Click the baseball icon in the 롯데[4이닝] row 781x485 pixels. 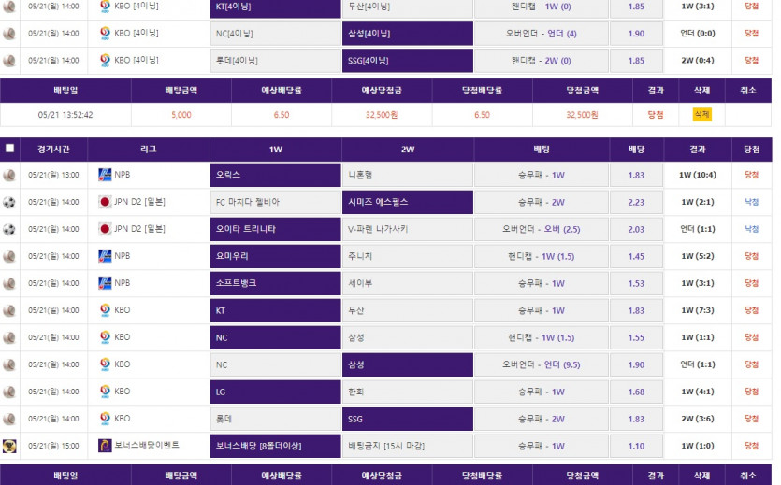(x=9, y=61)
